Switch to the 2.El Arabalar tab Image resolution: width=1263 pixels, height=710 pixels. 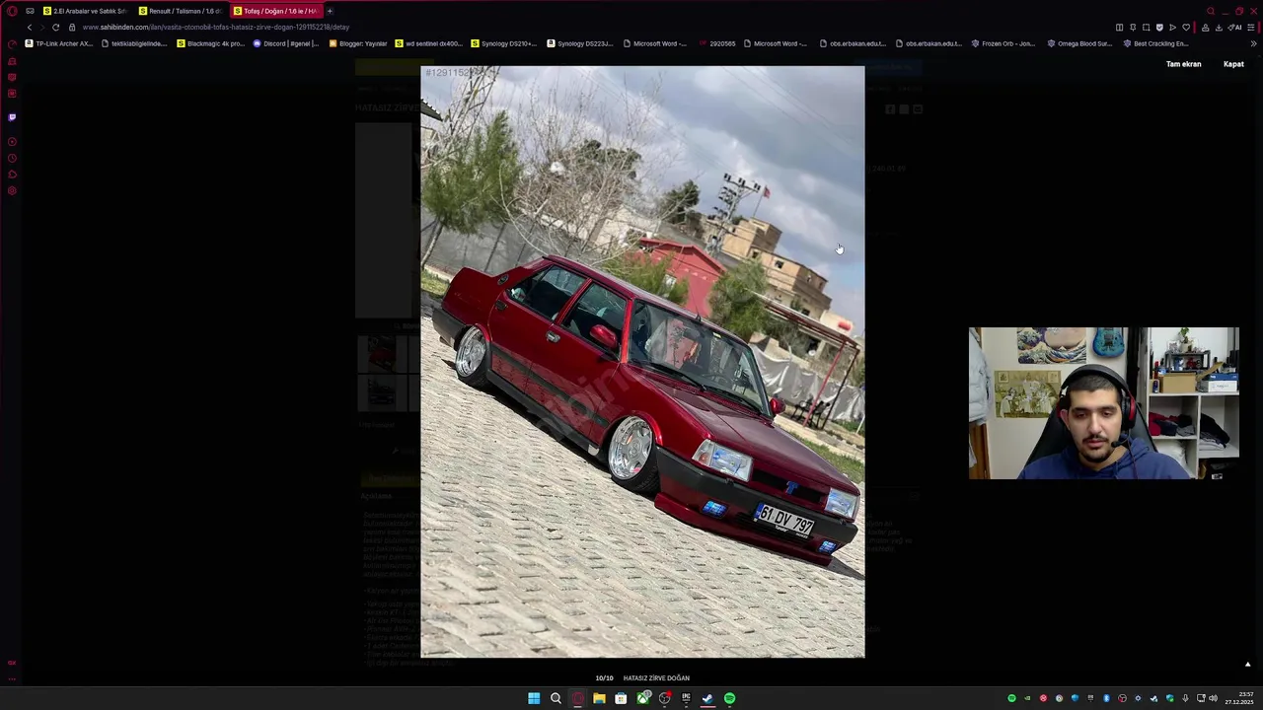[x=86, y=11]
